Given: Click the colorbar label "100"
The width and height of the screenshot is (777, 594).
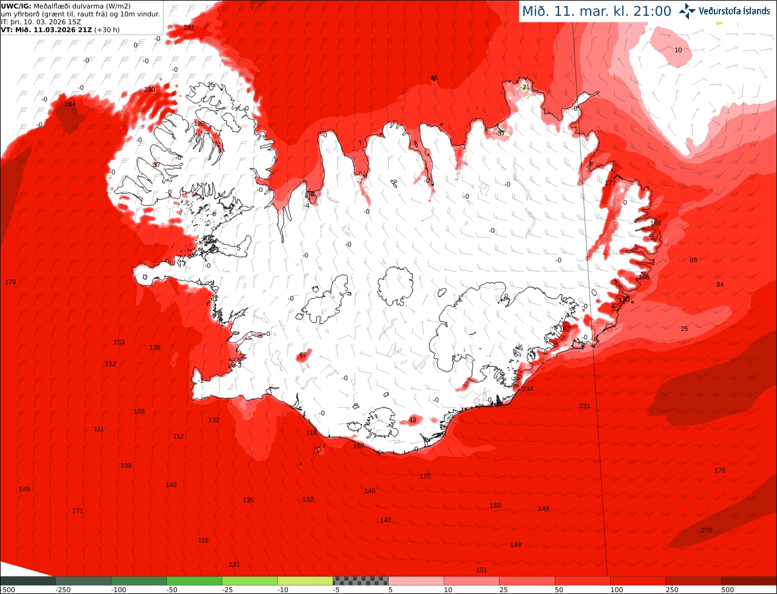Looking at the screenshot, I should (x=617, y=590).
